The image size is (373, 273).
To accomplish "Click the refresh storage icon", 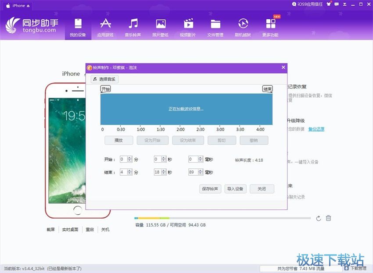I will pyautogui.click(x=319, y=218).
